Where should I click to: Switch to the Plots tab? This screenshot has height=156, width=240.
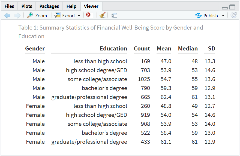coord(27,6)
